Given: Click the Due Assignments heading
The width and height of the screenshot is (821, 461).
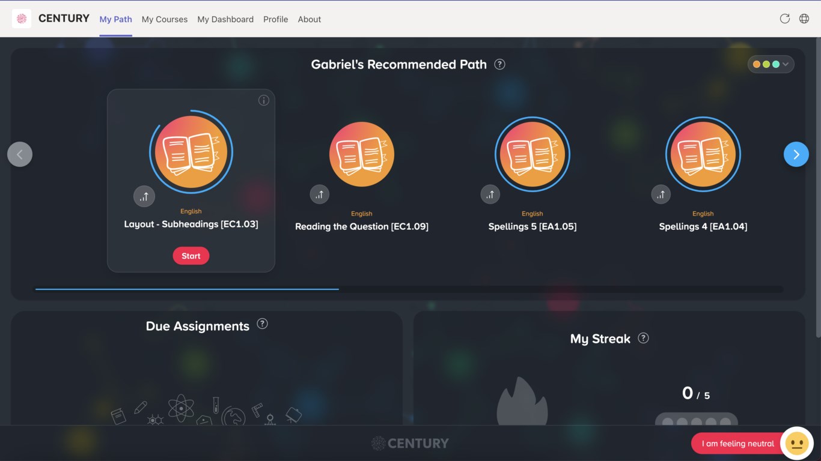Looking at the screenshot, I should (x=198, y=326).
